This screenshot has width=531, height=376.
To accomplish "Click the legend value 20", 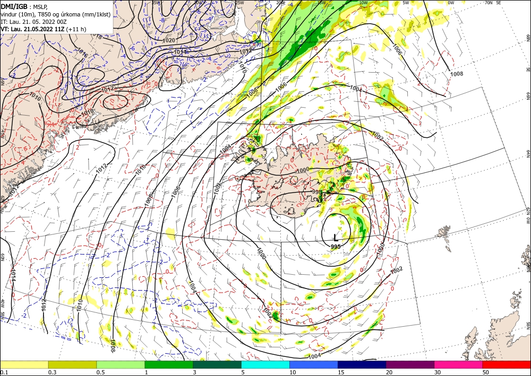I will [x=389, y=372].
